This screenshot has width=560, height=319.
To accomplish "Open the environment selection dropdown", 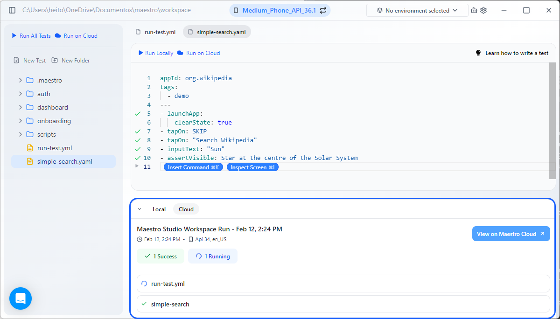I will [x=417, y=10].
